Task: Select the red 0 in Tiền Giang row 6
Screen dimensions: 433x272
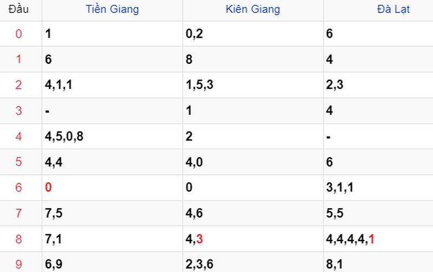Action: pos(48,187)
